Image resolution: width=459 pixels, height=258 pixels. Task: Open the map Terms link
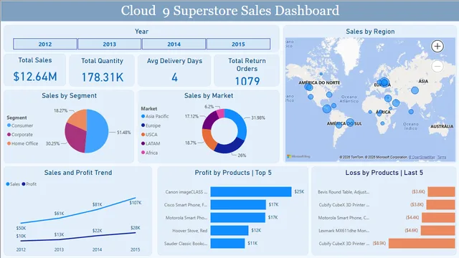(x=442, y=157)
